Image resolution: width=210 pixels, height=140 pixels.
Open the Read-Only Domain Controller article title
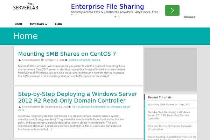tap(78, 97)
